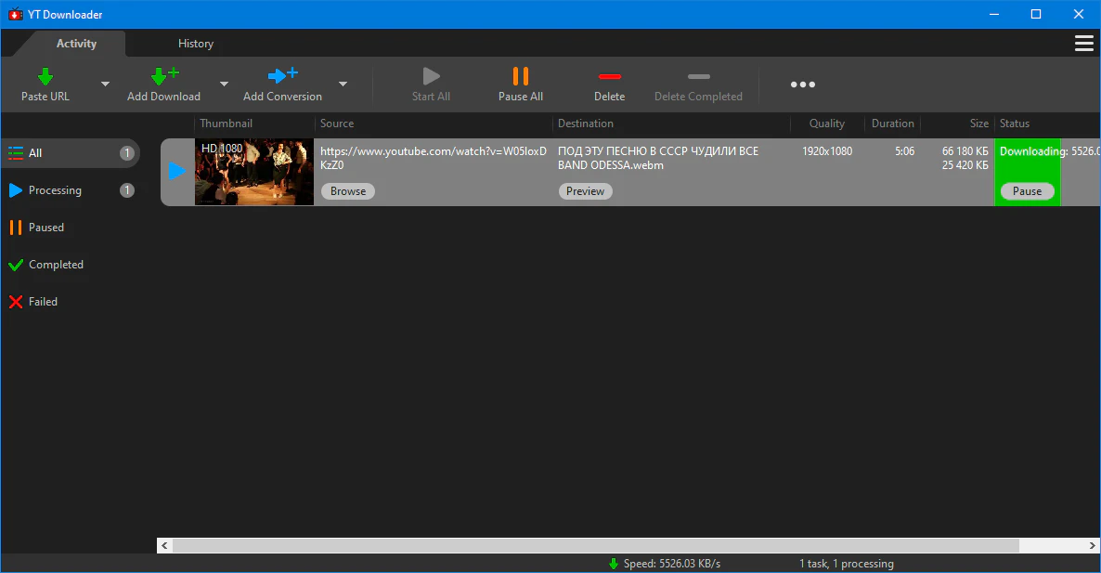Image resolution: width=1101 pixels, height=573 pixels.
Task: Show Completed tasks in sidebar
Action: 56,265
